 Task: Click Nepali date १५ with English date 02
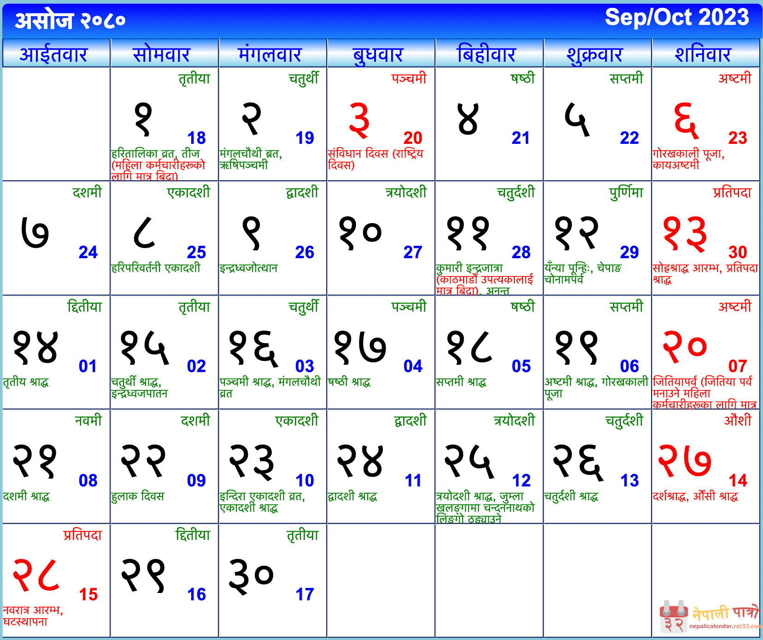tap(145, 348)
